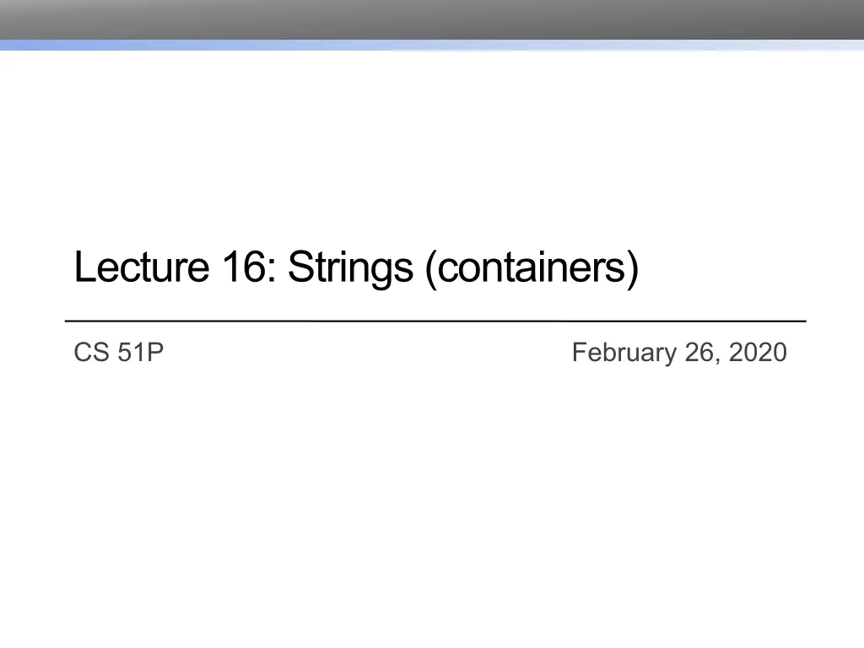This screenshot has height=648, width=864.
Task: Click the capital "S" in "Strings"
Action: pos(299,268)
